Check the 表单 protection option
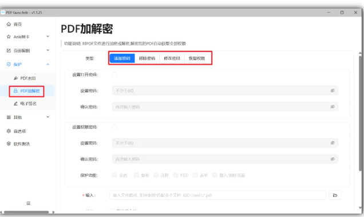364x217 pixels. (x=195, y=175)
